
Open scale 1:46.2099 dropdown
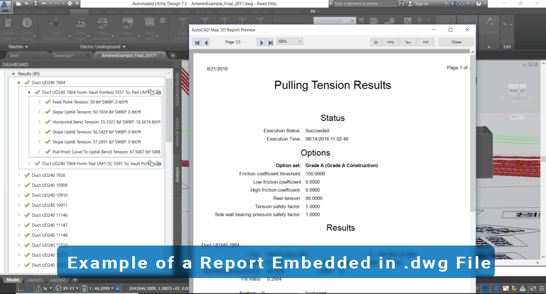99,288
